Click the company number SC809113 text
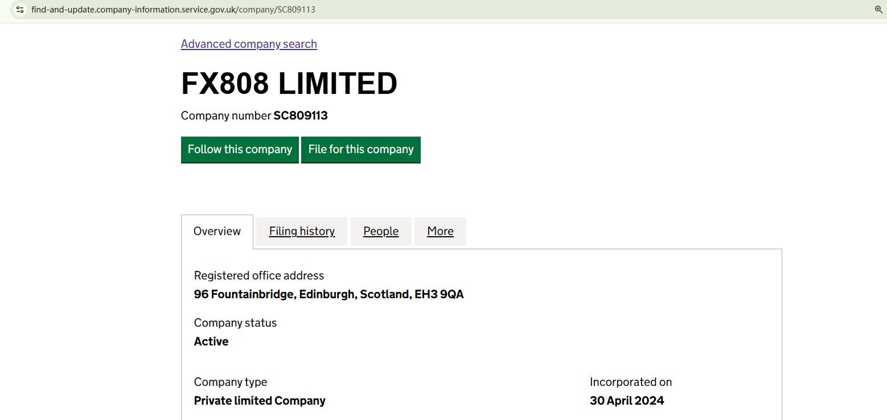Viewport: 887px width, 420px height. (x=301, y=116)
